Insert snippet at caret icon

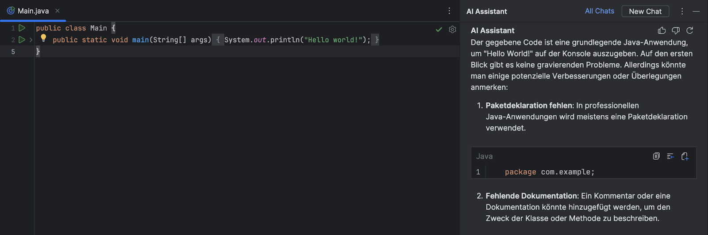(x=670, y=156)
